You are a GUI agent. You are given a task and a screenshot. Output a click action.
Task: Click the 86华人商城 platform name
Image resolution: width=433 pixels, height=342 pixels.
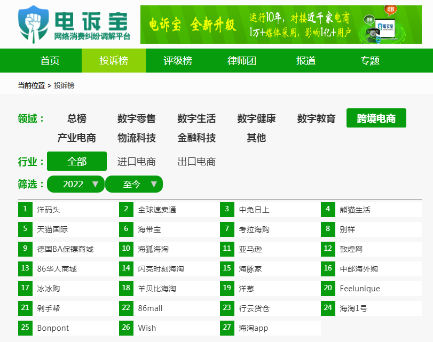tap(57, 269)
